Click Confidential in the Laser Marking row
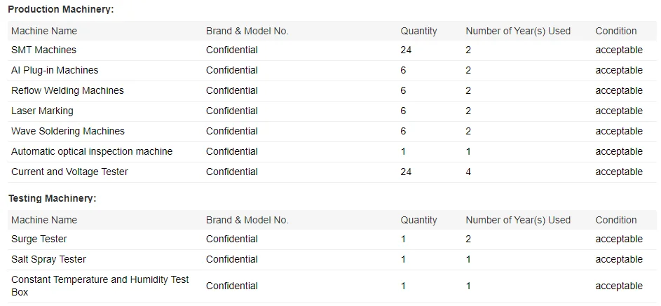 (x=232, y=111)
